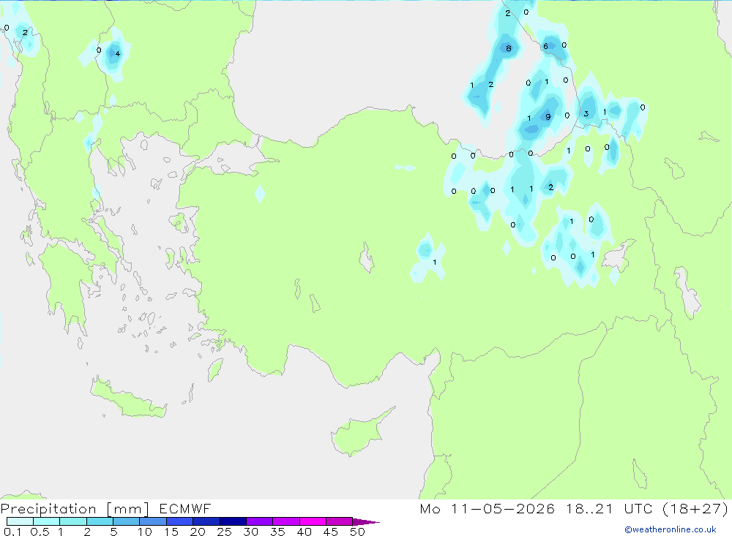Click the 15 to 20 mm legend swatch
The image size is (732, 536).
[179, 521]
